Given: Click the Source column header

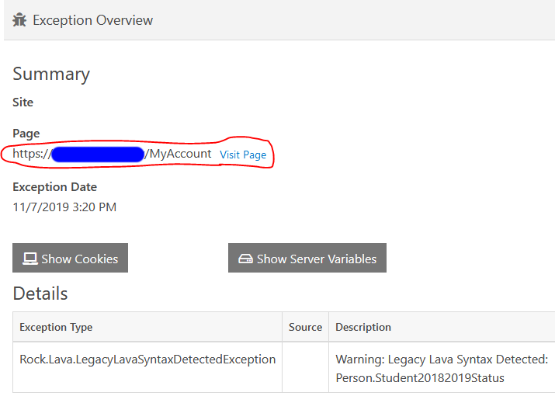Looking at the screenshot, I should pyautogui.click(x=306, y=327).
